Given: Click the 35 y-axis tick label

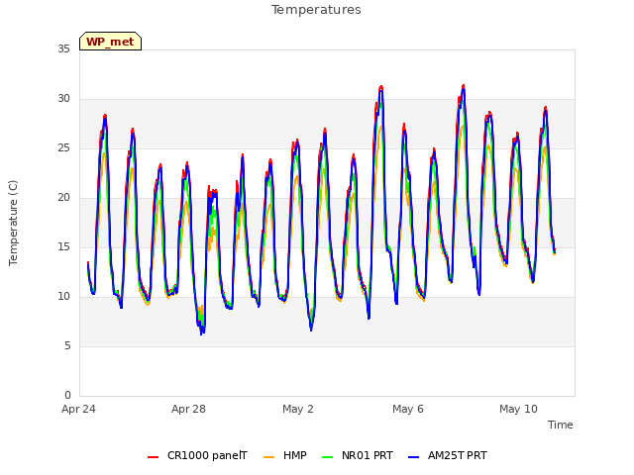Looking at the screenshot, I should coord(63,48).
